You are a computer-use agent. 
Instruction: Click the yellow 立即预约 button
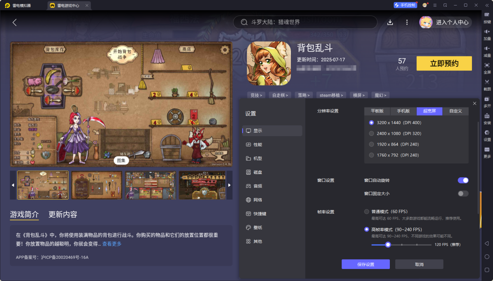(444, 63)
